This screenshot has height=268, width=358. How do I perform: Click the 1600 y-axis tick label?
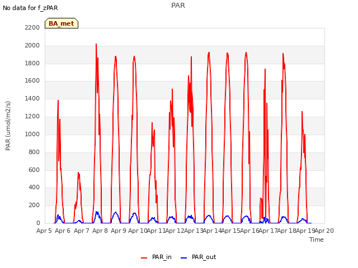point(32,80)
